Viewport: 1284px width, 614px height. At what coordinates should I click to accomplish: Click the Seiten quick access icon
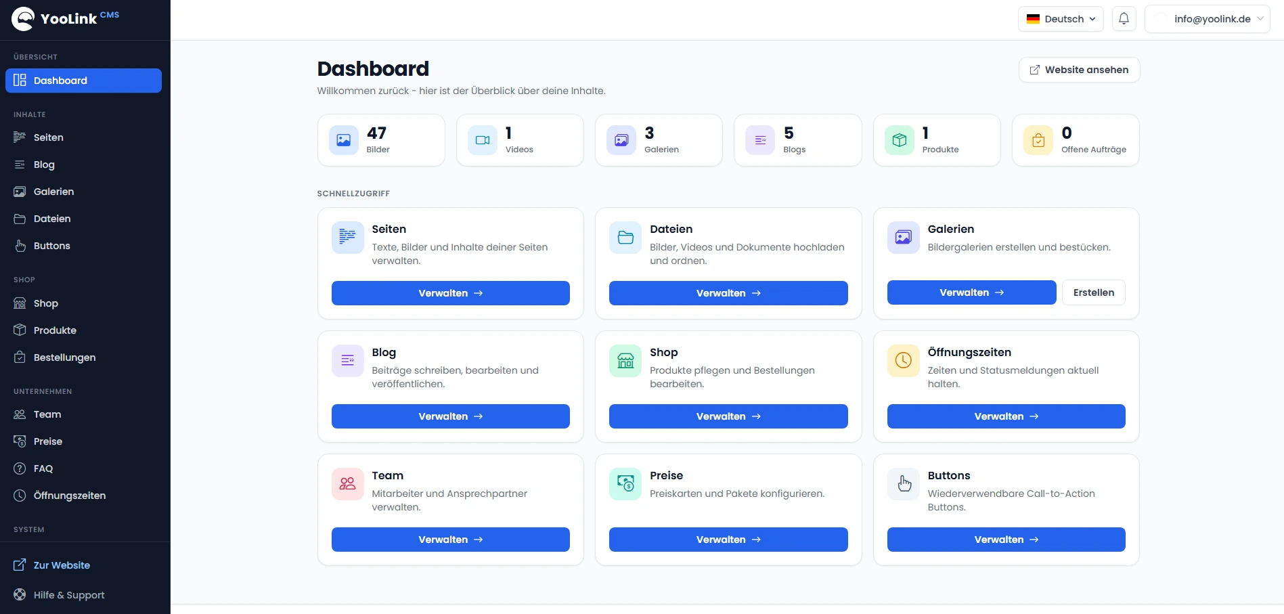point(348,238)
